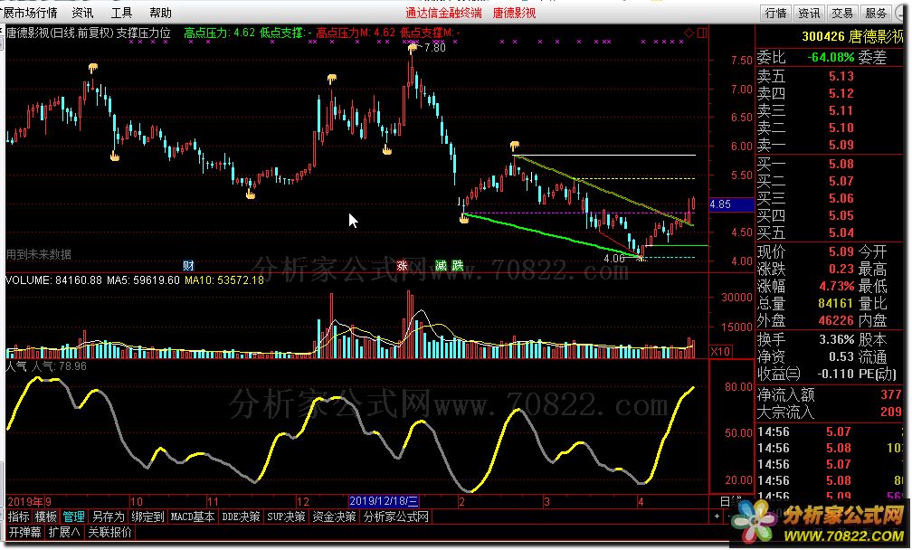The image size is (912, 550).
Task: Click the 委比 -64.08% value
Action: coord(831,58)
